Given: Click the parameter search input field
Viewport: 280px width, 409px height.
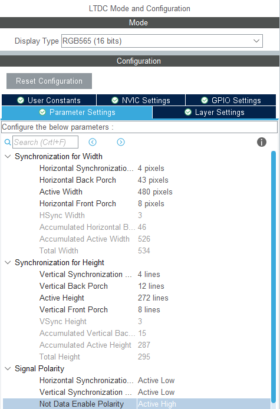Looking at the screenshot, I should click(x=45, y=142).
